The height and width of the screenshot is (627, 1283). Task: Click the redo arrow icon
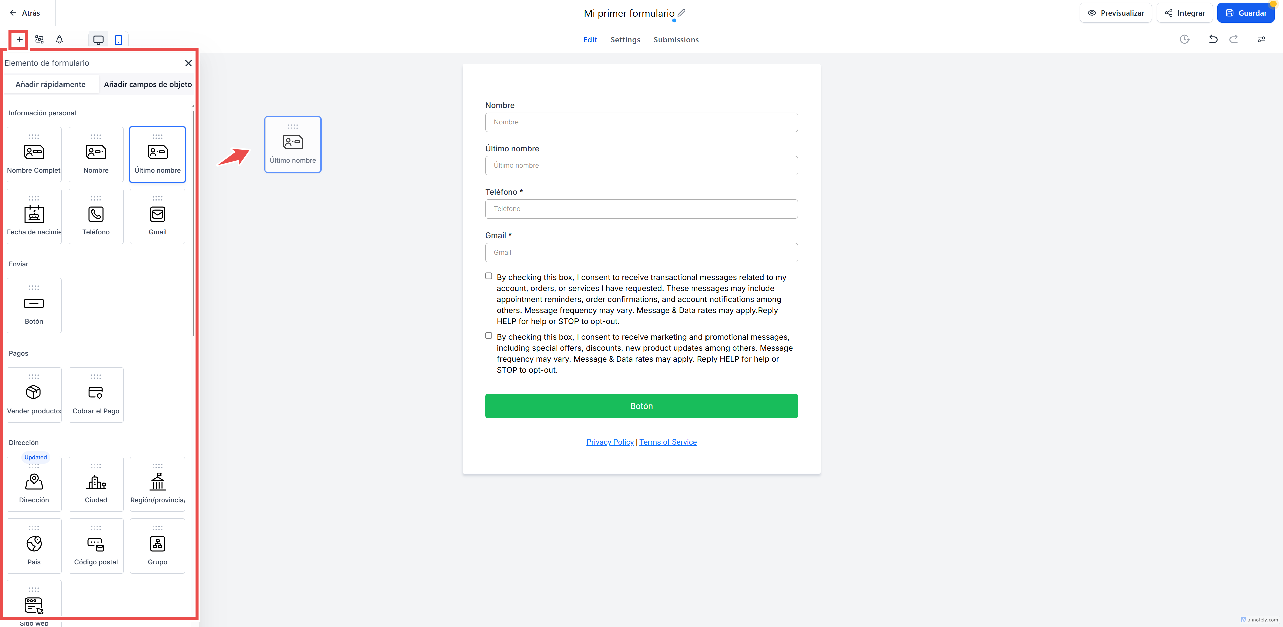1234,39
